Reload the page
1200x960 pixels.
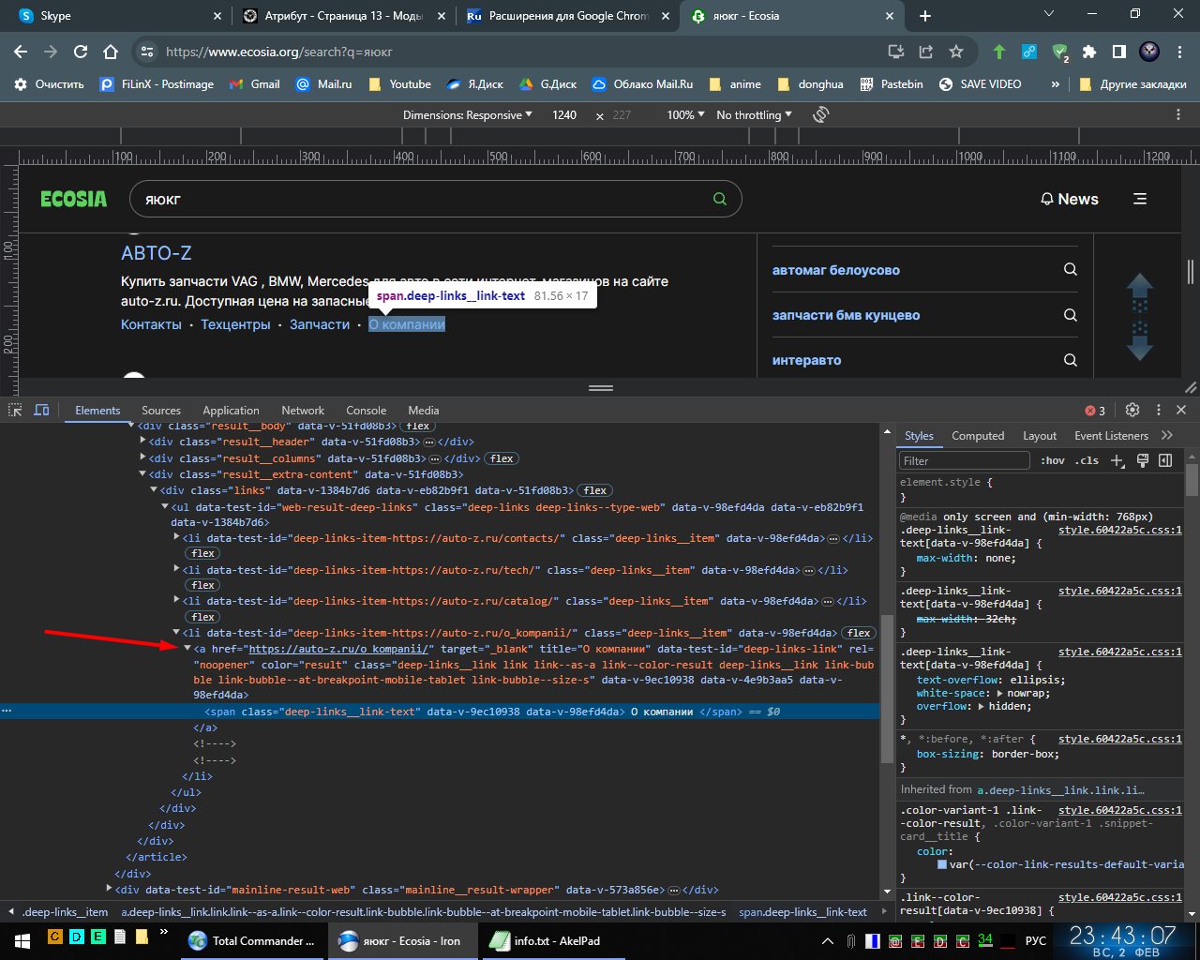pyautogui.click(x=81, y=52)
